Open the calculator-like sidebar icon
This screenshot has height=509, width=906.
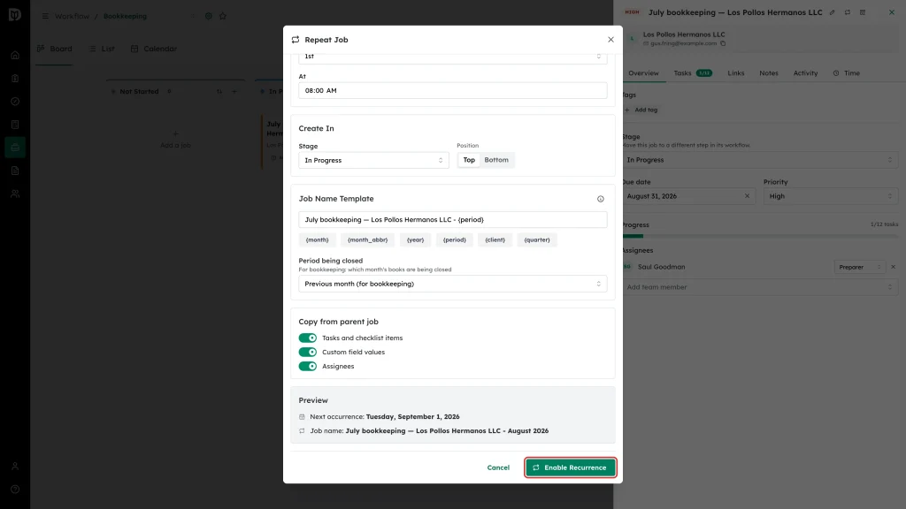(15, 125)
